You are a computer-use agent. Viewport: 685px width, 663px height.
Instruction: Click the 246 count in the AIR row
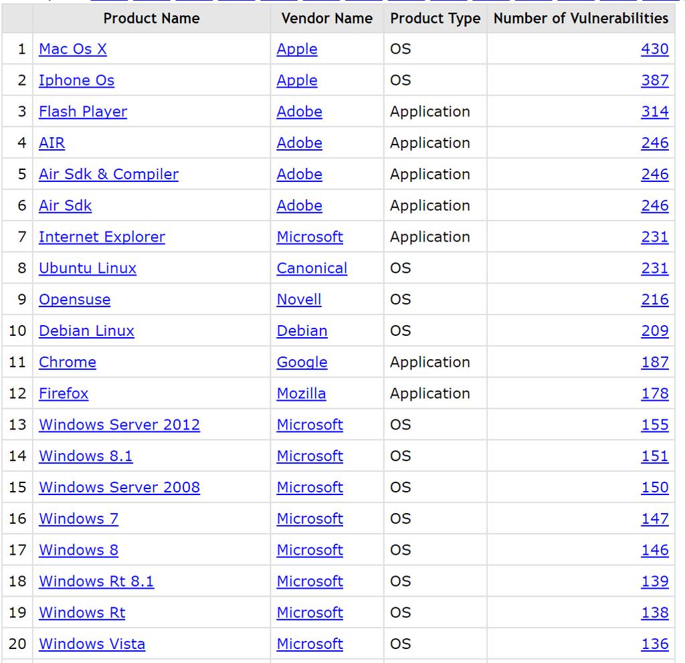[x=654, y=143]
